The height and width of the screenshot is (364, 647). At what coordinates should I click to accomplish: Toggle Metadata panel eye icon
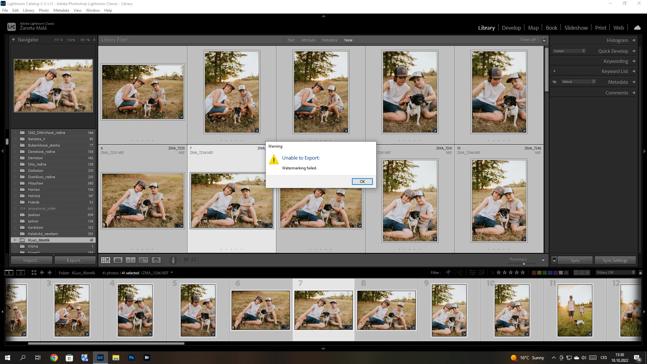click(x=554, y=82)
